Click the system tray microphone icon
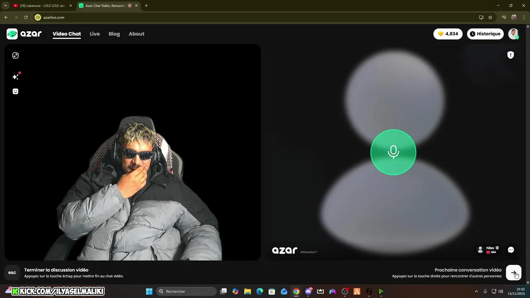The image size is (530, 298). pyautogui.click(x=485, y=291)
